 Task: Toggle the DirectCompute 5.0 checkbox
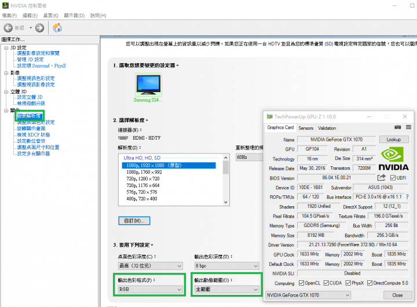coord(370,283)
